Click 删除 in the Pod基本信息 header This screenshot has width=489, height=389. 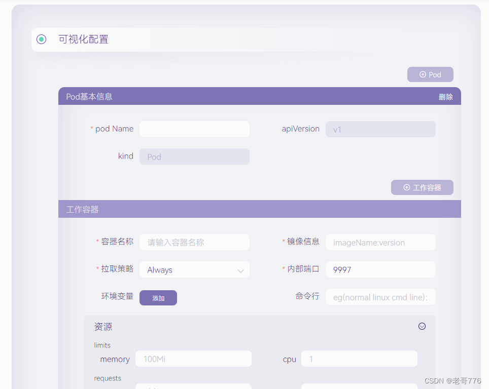[x=445, y=97]
